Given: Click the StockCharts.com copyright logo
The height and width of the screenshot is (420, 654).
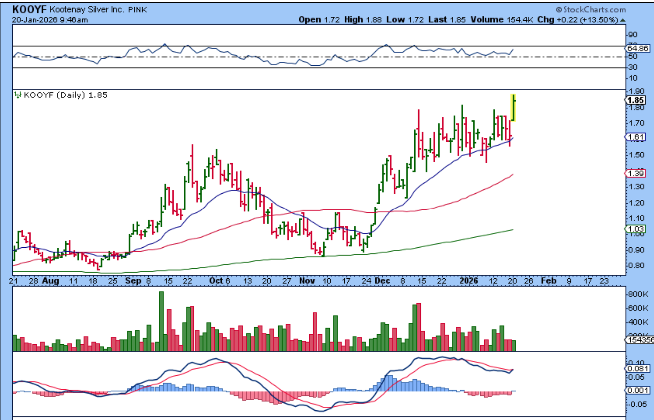Looking at the screenshot, I should tap(591, 9).
